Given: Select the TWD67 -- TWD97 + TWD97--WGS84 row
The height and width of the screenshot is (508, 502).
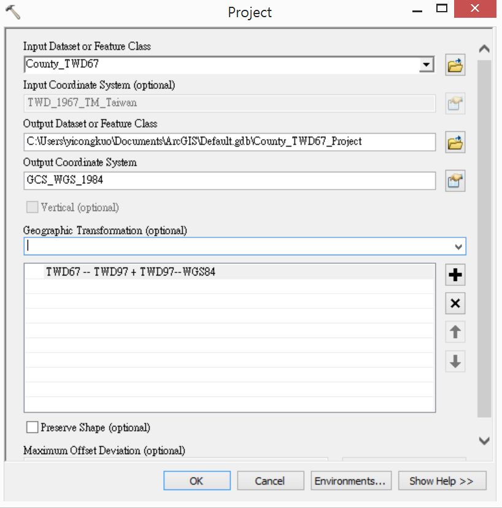Looking at the screenshot, I should [x=230, y=272].
